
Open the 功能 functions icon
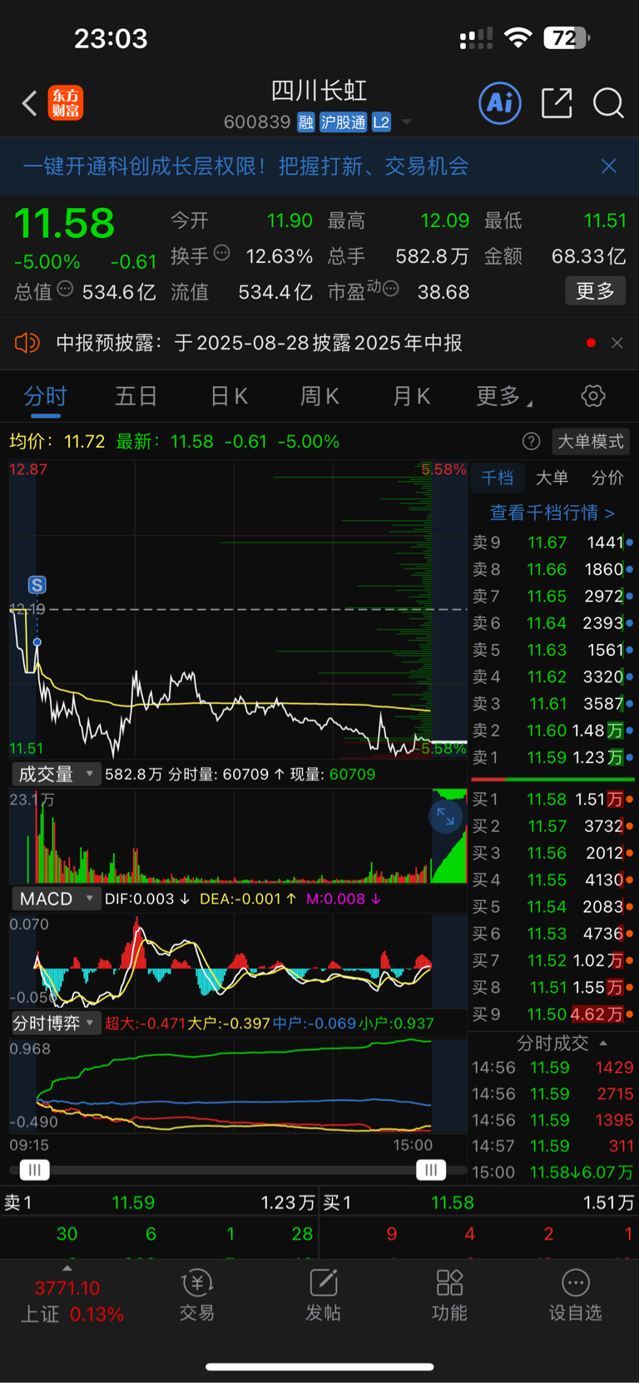pos(449,1296)
